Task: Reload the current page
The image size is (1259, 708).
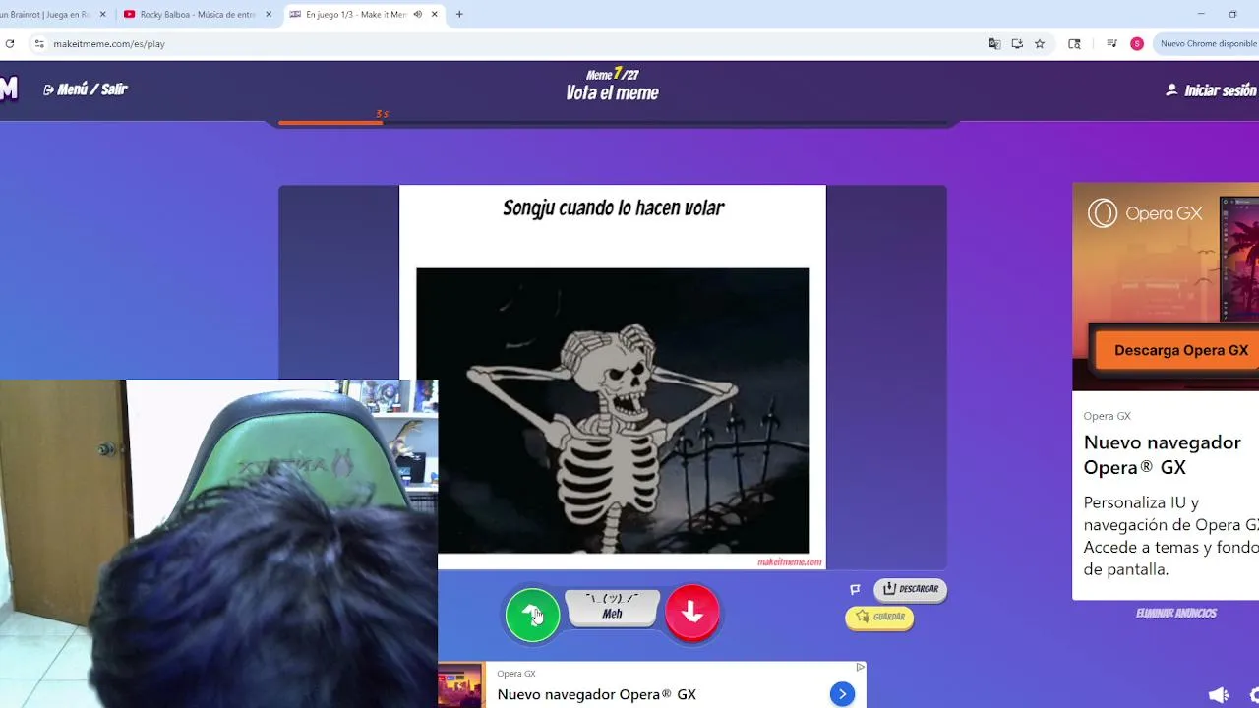Action: [9, 43]
